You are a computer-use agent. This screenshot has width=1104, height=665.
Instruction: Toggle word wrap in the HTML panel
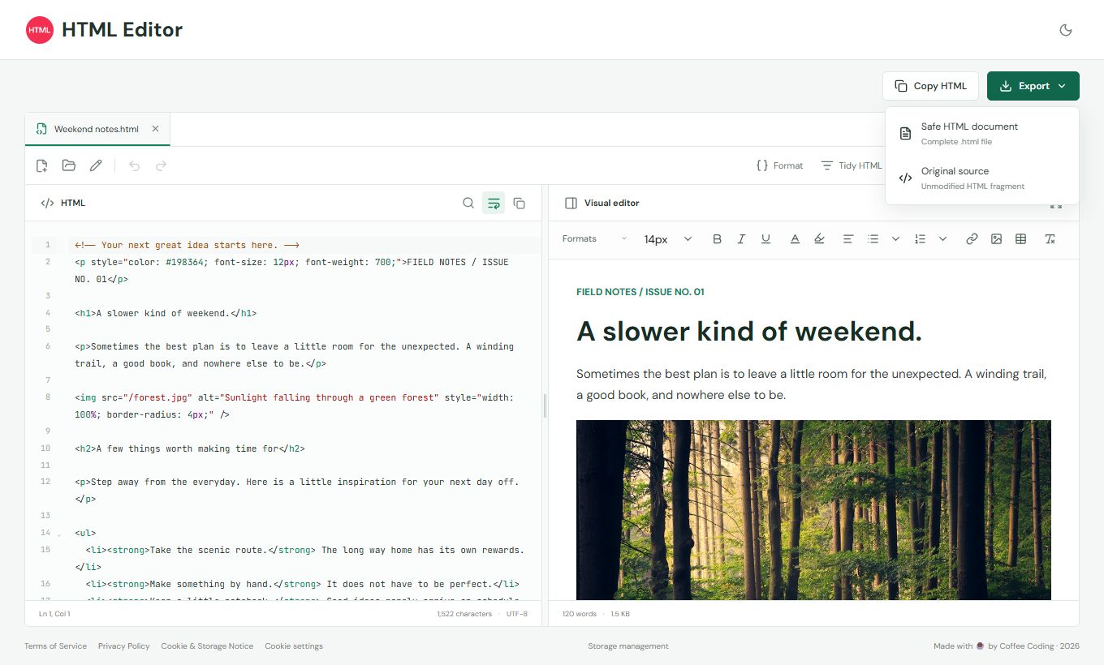click(x=494, y=203)
